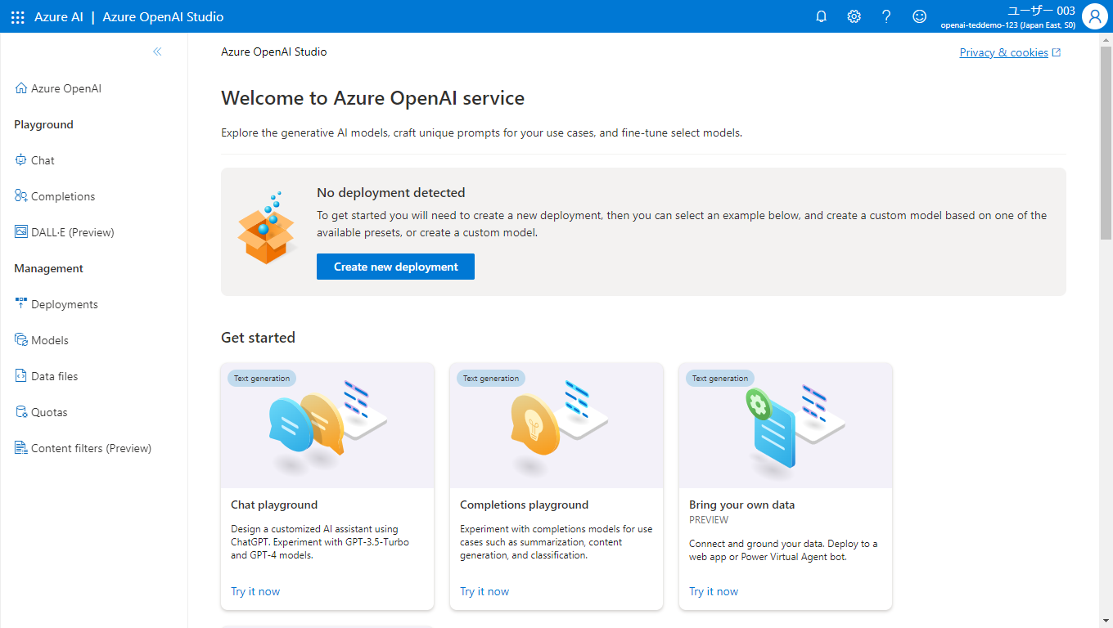Click Text generation tag on Completions card
The image size is (1113, 628).
[x=491, y=379]
